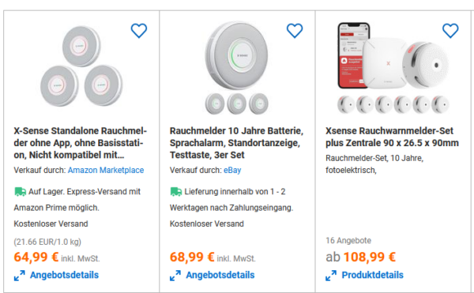474x293 pixels.
Task: Open title Xsense Rauchwarnmelder-Set plus Zentrale
Action: click(x=392, y=137)
